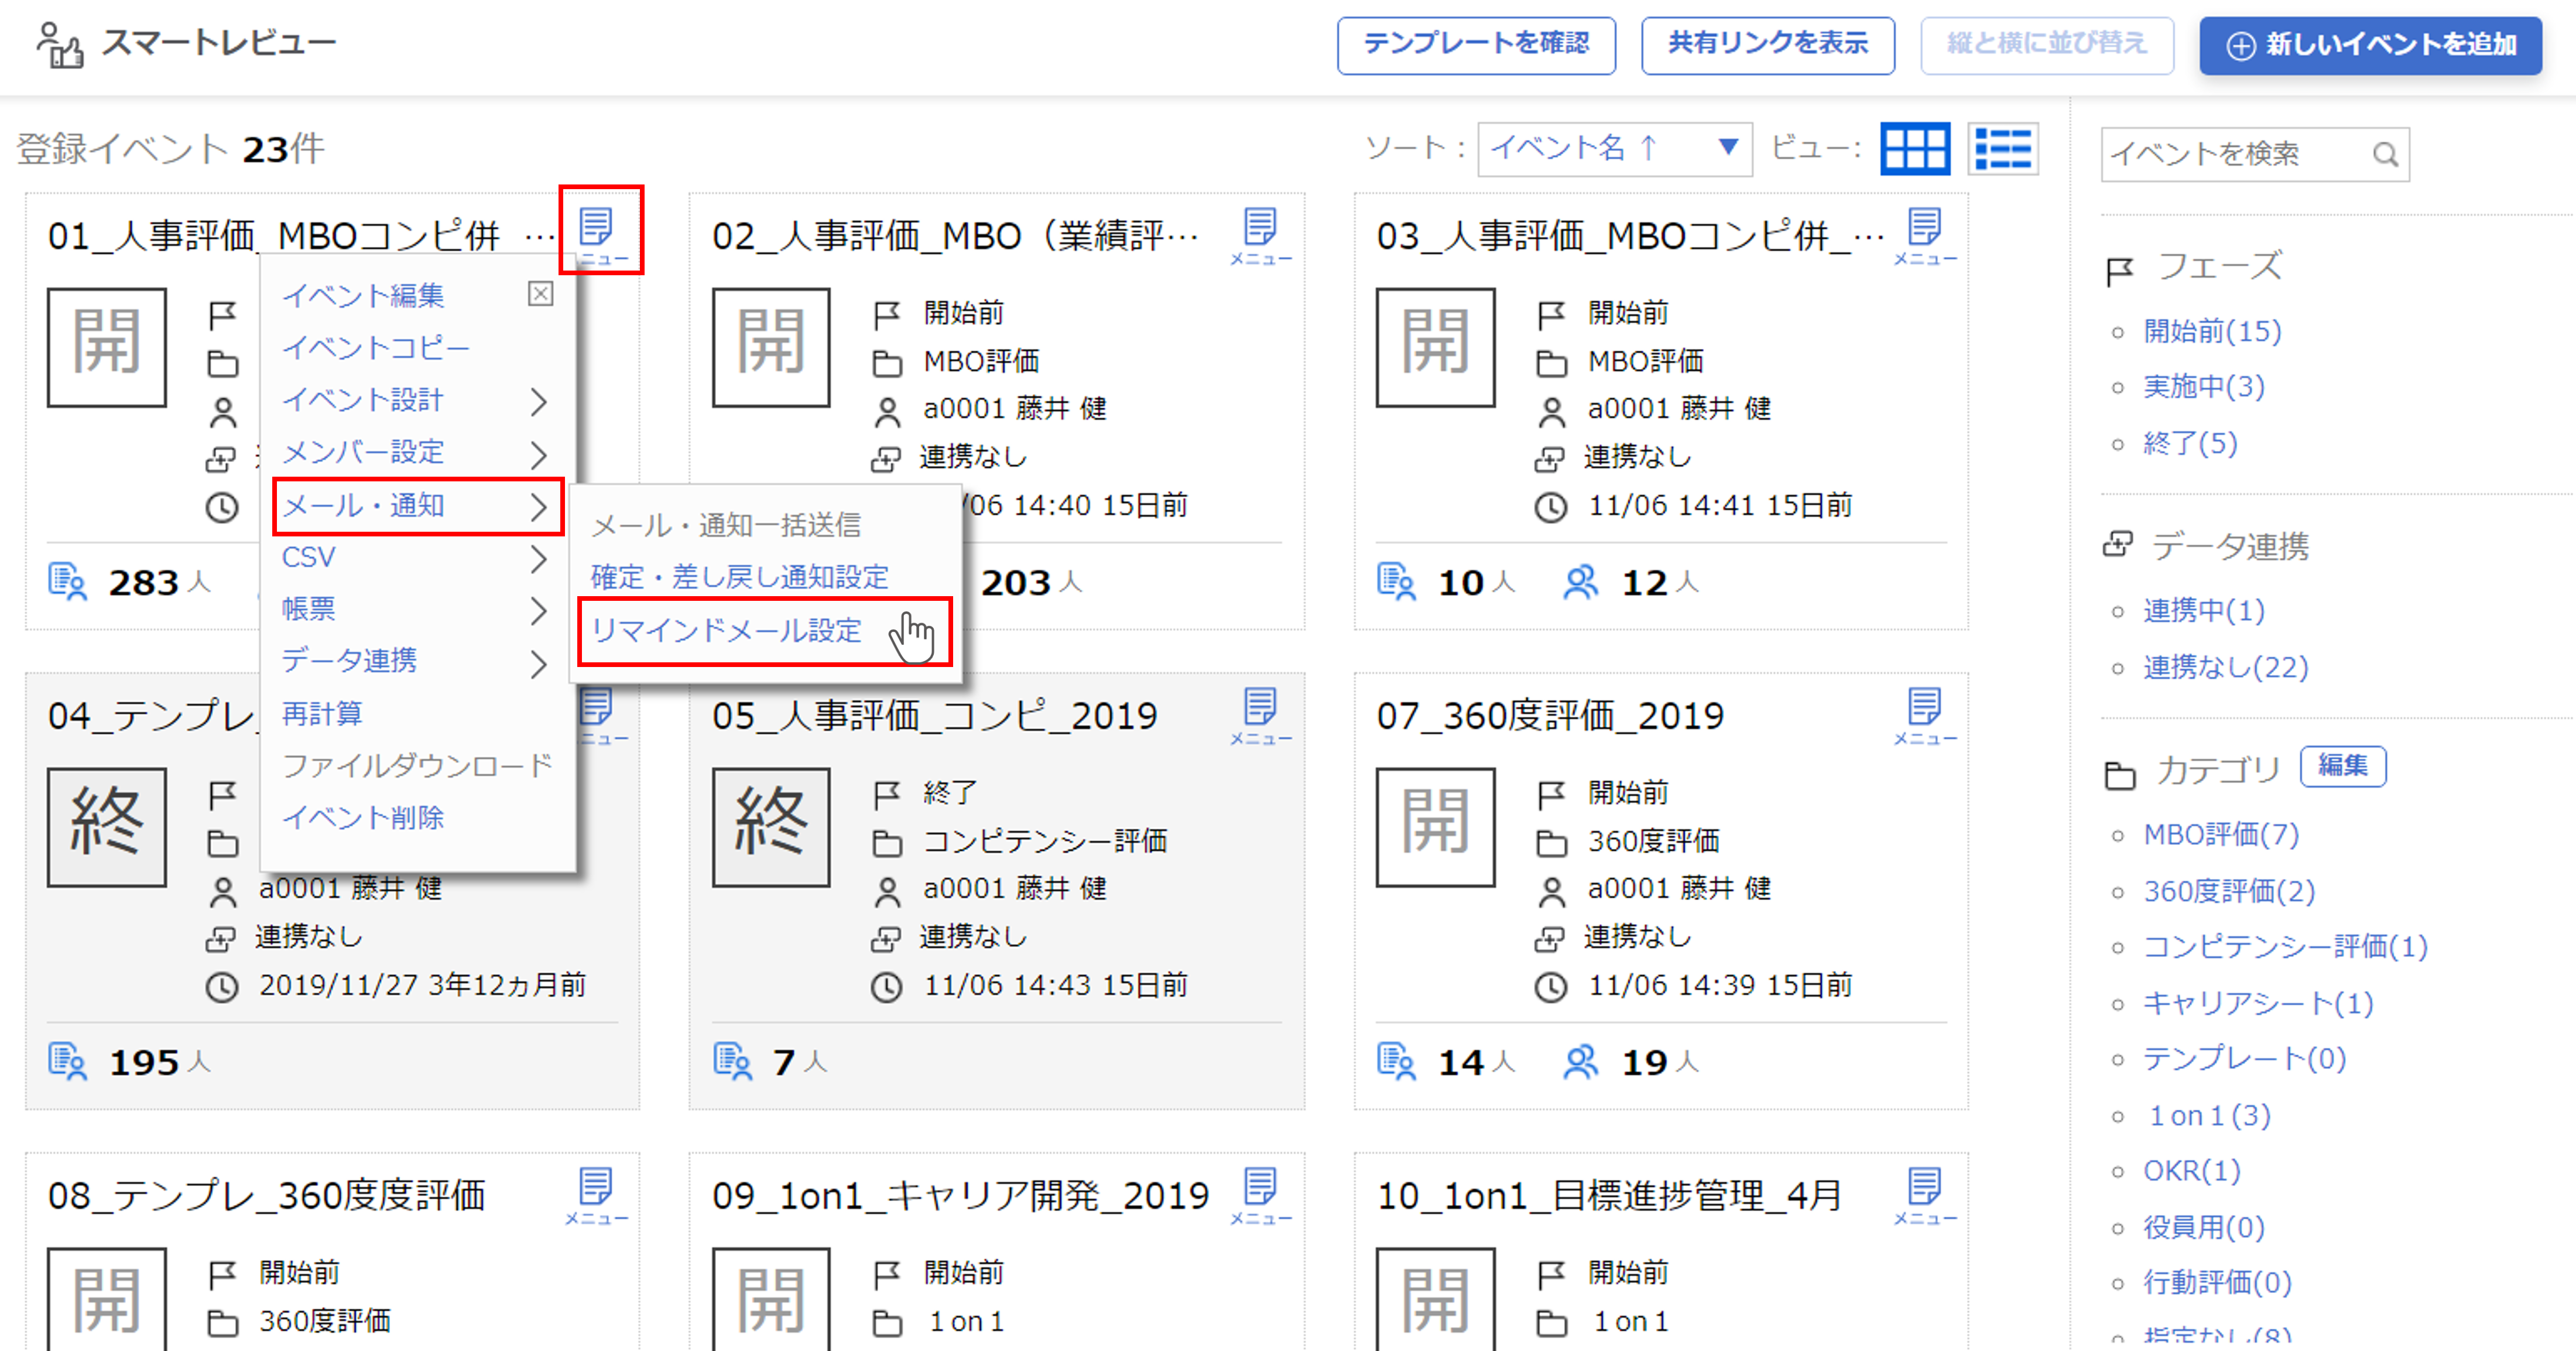The height and width of the screenshot is (1351, 2576).
Task: Select リマインドメール設定 from submenu
Action: point(727,631)
